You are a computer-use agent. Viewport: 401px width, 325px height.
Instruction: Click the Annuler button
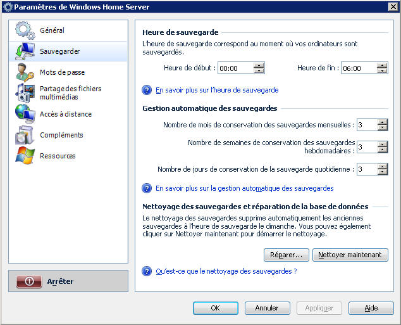tap(267, 308)
